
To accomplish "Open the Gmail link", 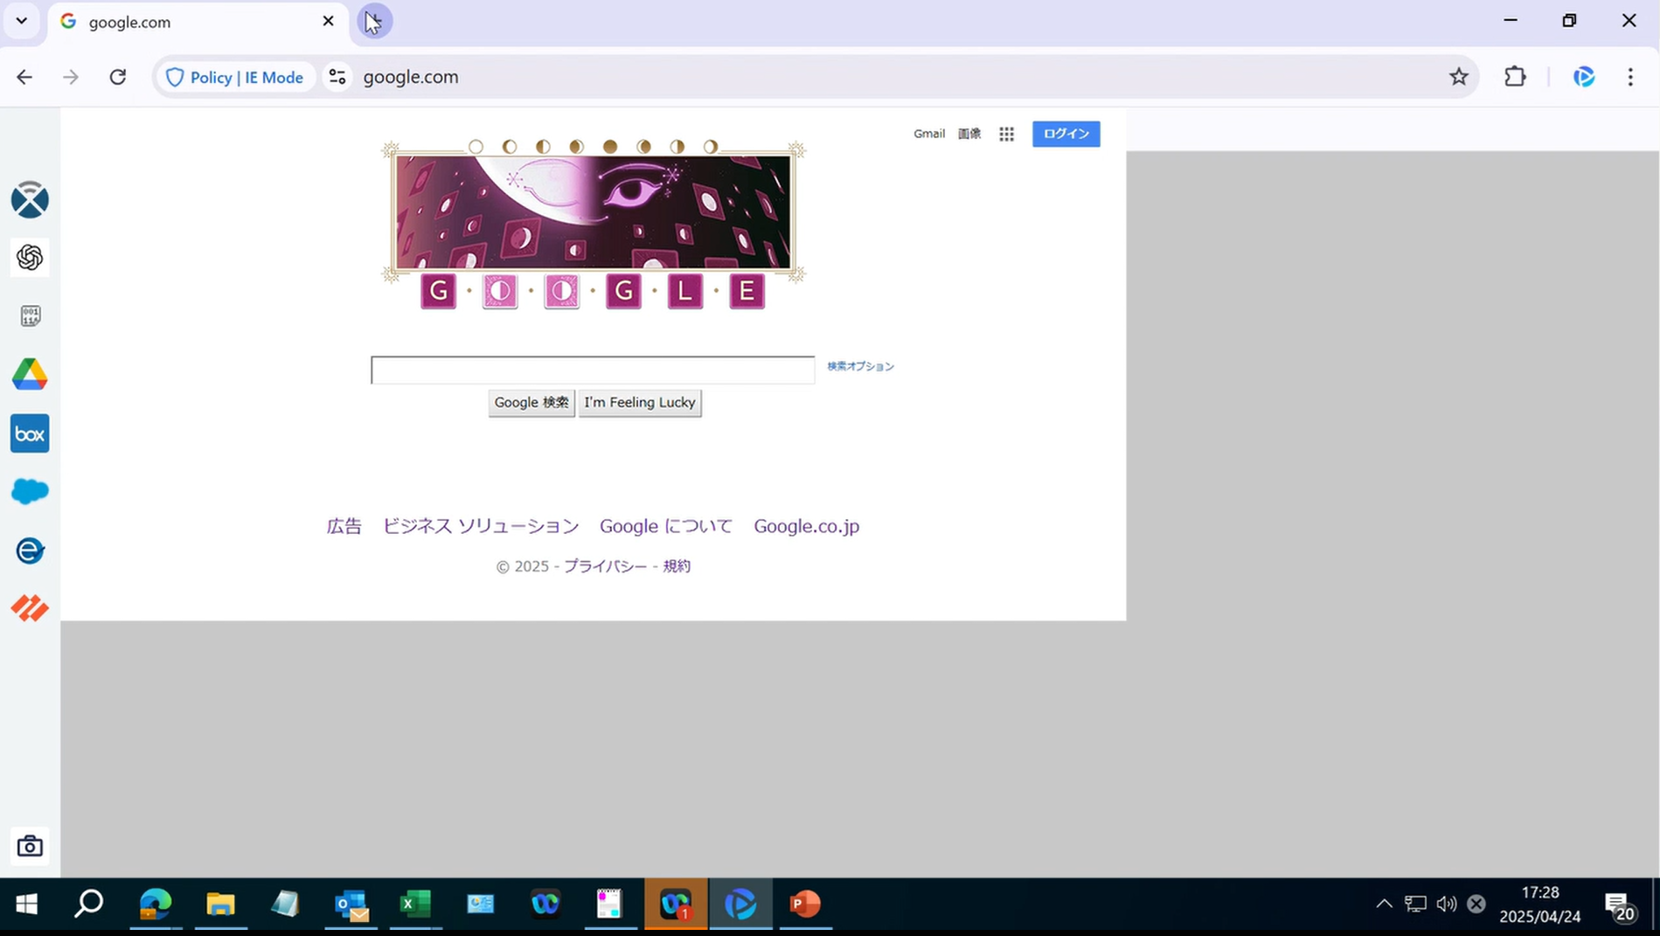I will coord(929,134).
